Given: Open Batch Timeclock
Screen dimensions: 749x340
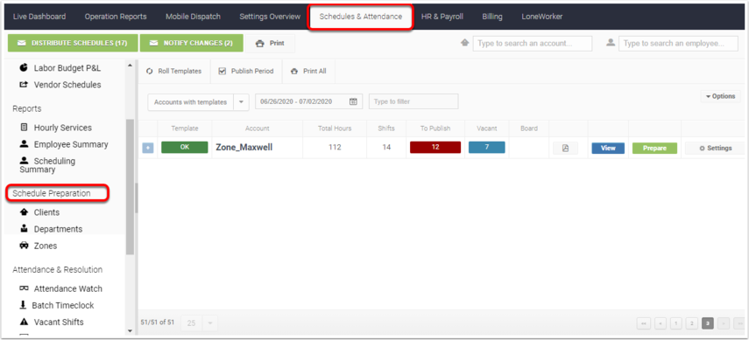Looking at the screenshot, I should pos(62,305).
